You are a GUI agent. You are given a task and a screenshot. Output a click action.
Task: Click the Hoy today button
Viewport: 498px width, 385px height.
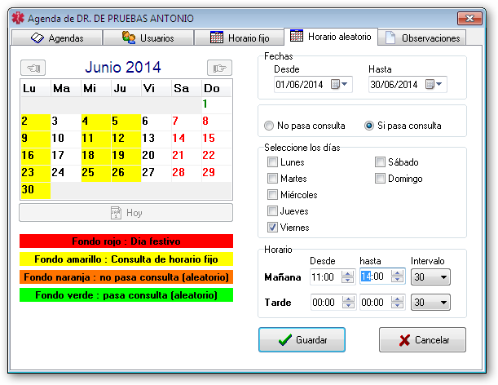coord(126,212)
